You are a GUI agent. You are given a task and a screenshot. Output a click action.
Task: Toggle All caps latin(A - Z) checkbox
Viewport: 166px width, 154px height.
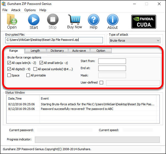[x=9, y=63]
